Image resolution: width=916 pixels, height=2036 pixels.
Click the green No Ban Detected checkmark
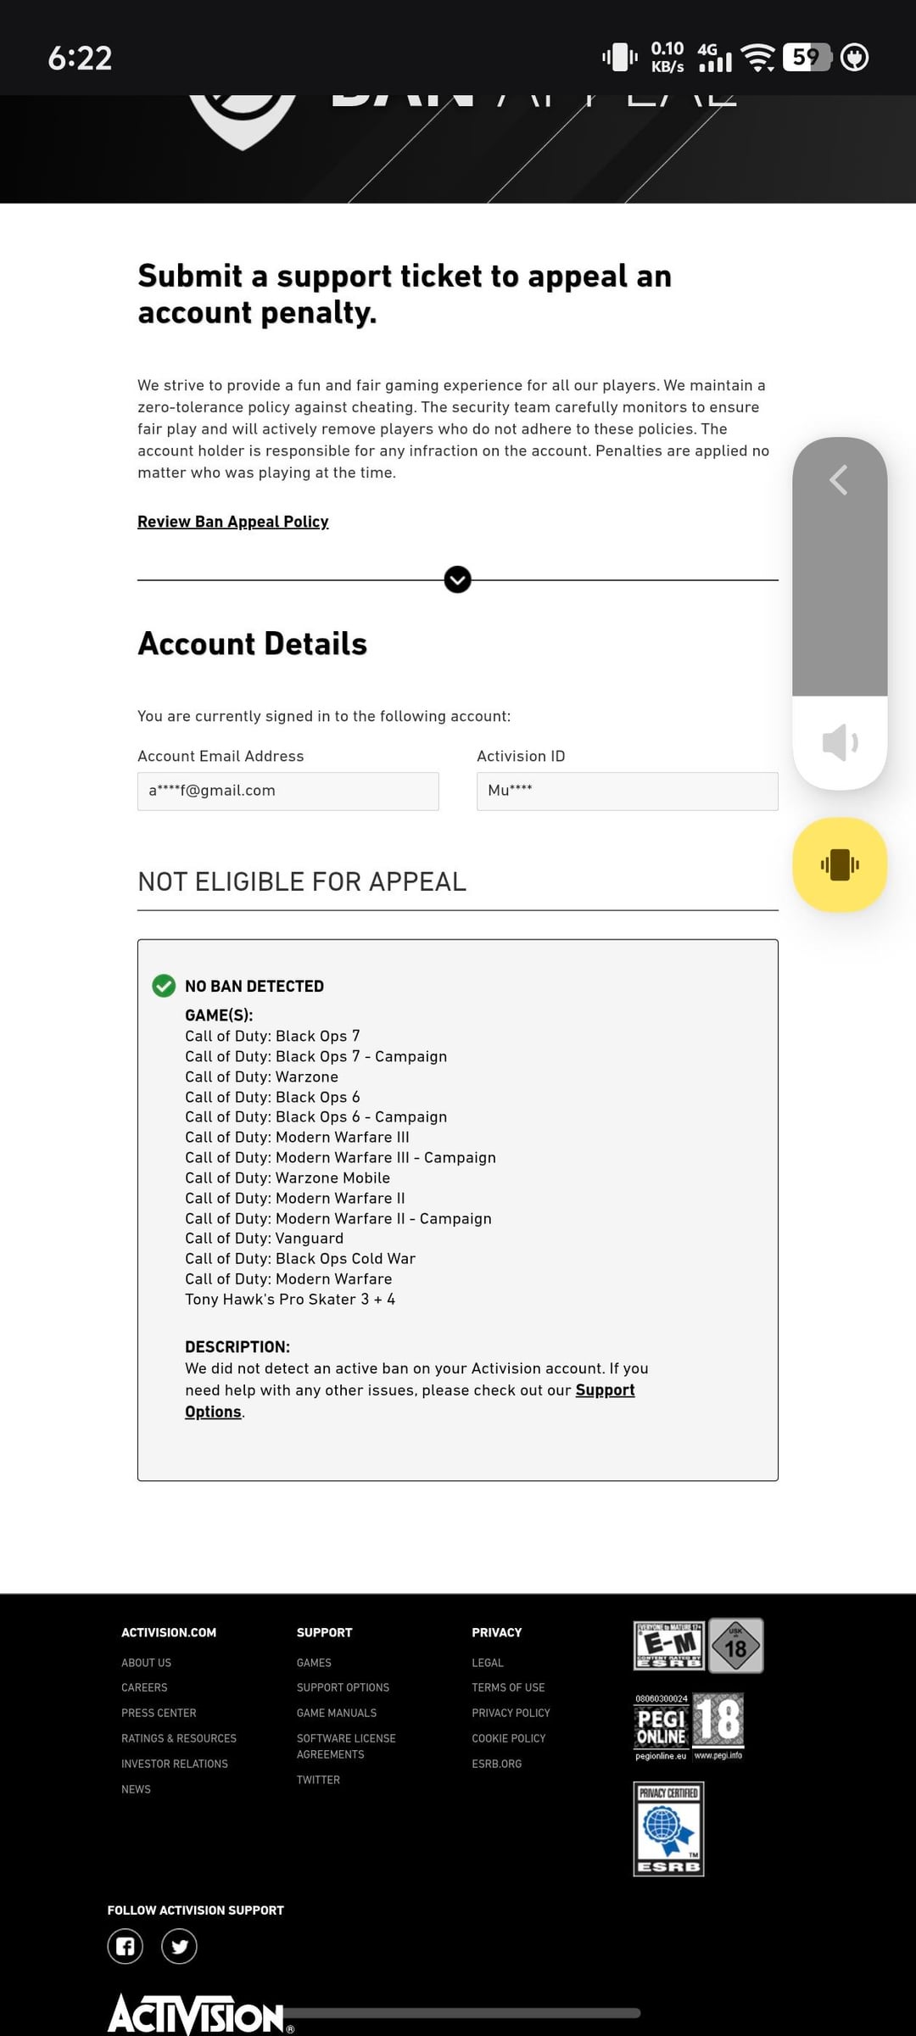point(164,986)
